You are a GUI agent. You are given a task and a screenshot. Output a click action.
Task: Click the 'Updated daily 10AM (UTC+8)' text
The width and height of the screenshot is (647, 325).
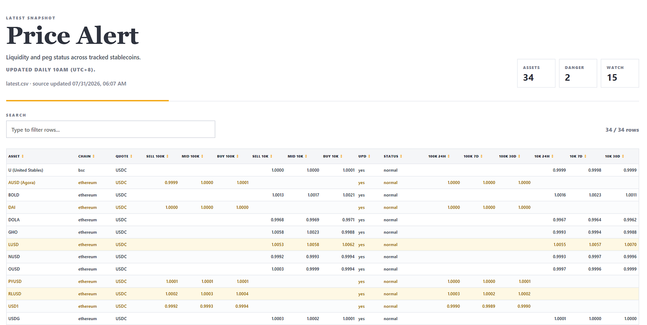point(51,70)
